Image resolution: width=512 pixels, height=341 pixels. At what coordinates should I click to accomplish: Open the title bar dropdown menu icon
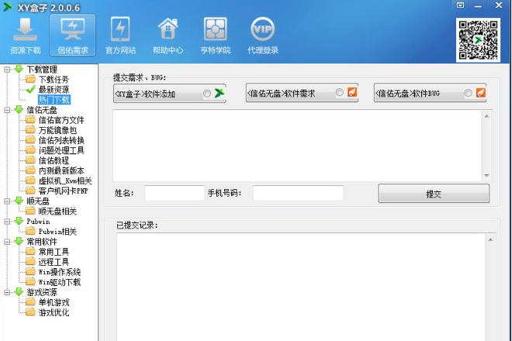(461, 5)
